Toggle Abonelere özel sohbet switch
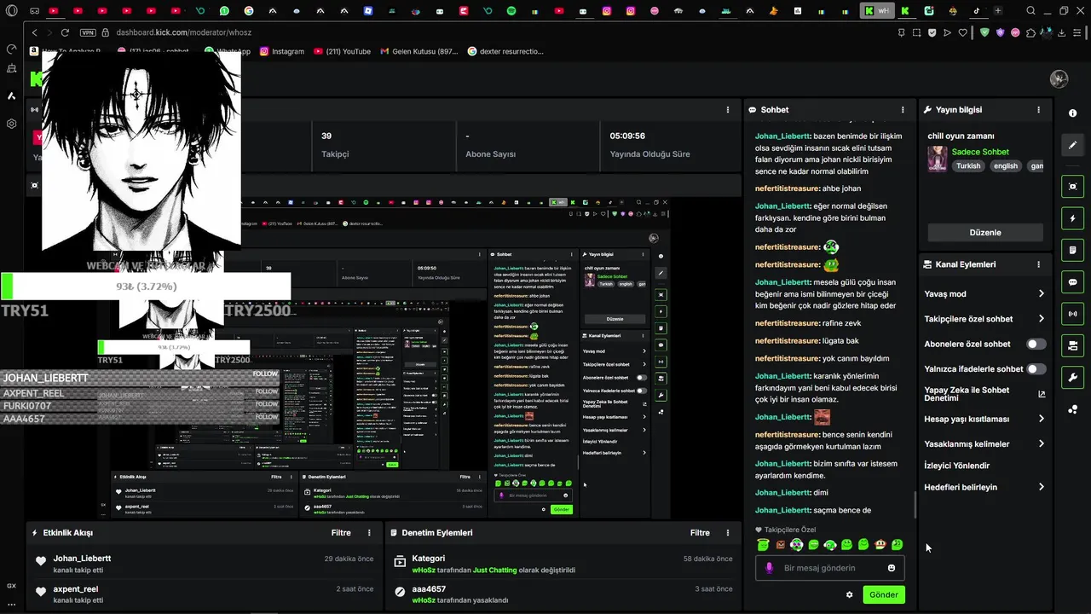This screenshot has width=1091, height=614. [1036, 345]
